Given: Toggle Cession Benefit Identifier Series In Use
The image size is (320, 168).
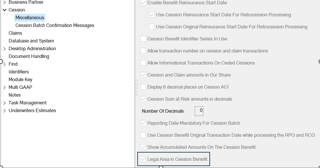Looking at the screenshot, I should coord(143,39).
